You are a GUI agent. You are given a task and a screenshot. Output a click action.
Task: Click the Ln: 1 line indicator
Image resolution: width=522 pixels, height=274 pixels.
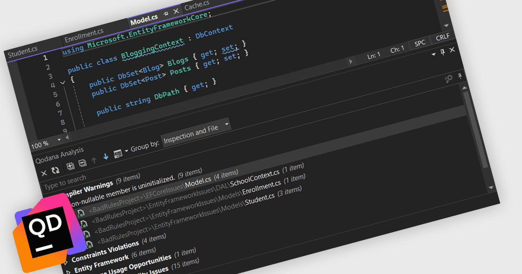pyautogui.click(x=374, y=55)
